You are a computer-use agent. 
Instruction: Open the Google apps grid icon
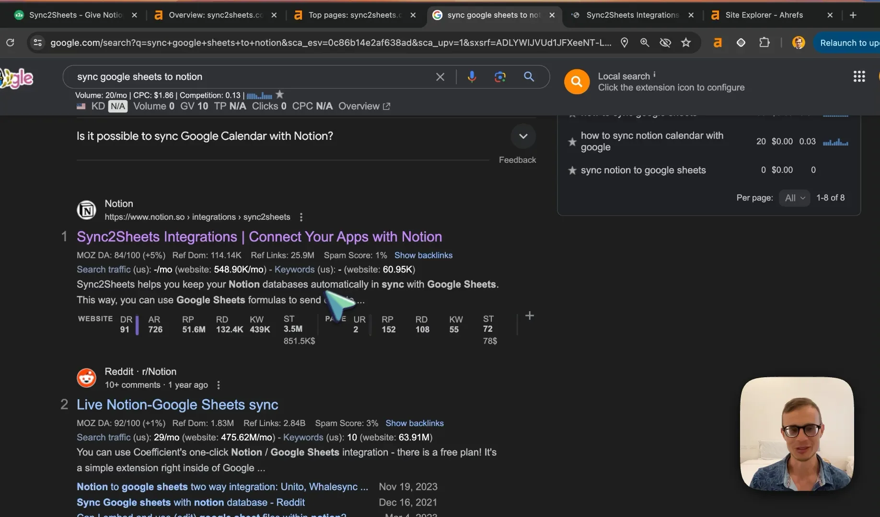[x=859, y=77]
